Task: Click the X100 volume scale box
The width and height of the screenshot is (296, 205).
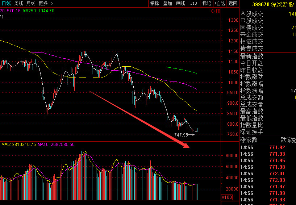Action: tap(227, 197)
